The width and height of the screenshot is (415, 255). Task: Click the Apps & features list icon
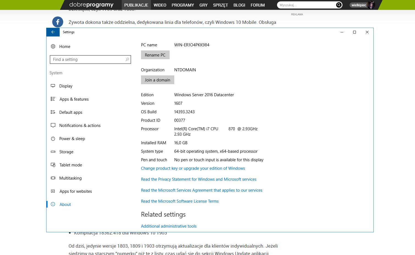click(53, 99)
